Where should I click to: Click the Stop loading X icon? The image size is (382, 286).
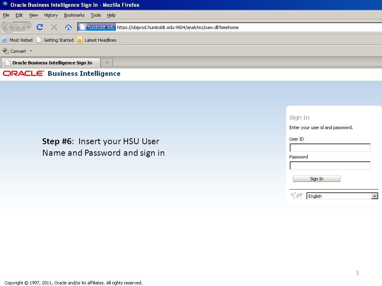tap(54, 27)
